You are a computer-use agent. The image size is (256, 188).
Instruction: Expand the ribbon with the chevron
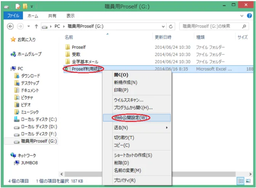click(x=242, y=16)
